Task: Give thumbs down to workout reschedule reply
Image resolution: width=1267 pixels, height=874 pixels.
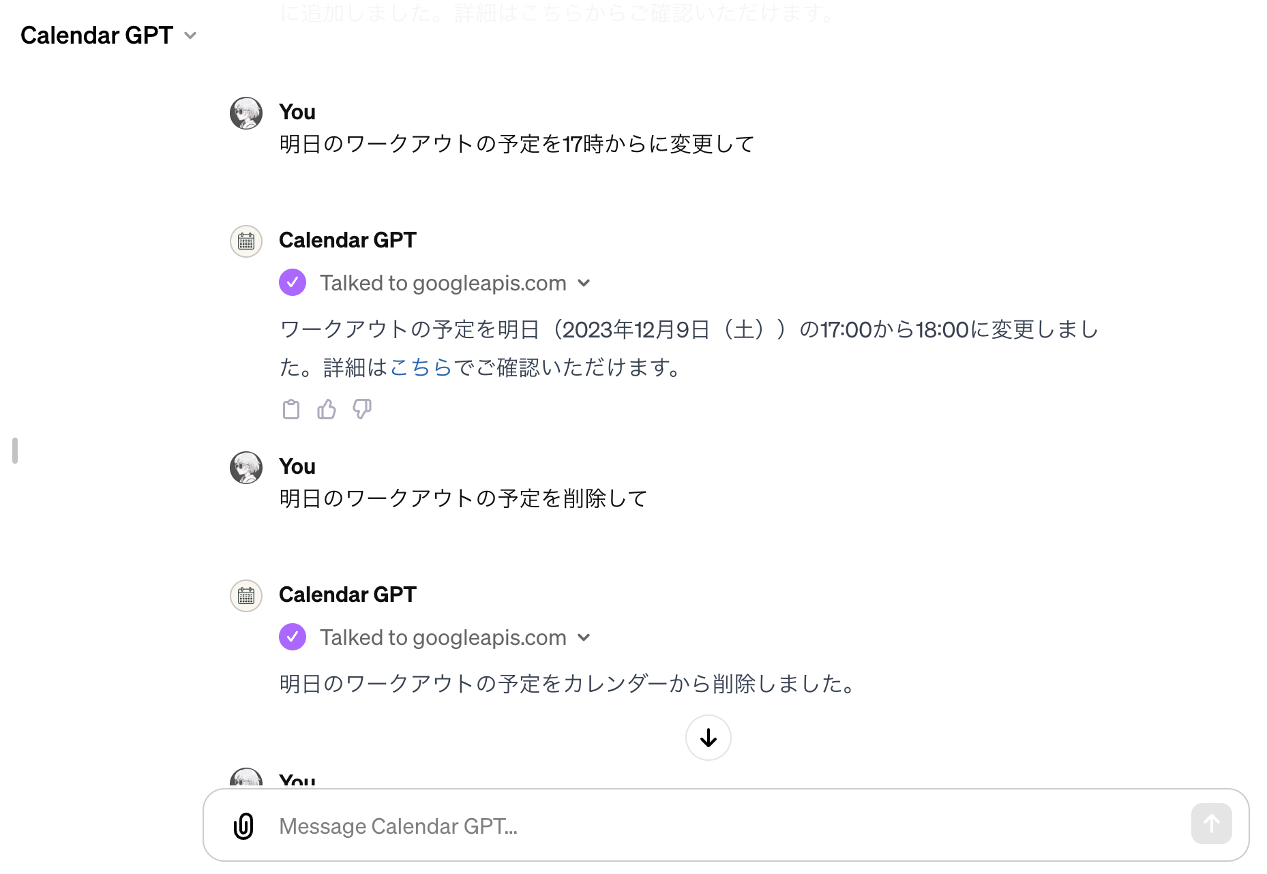Action: point(362,410)
